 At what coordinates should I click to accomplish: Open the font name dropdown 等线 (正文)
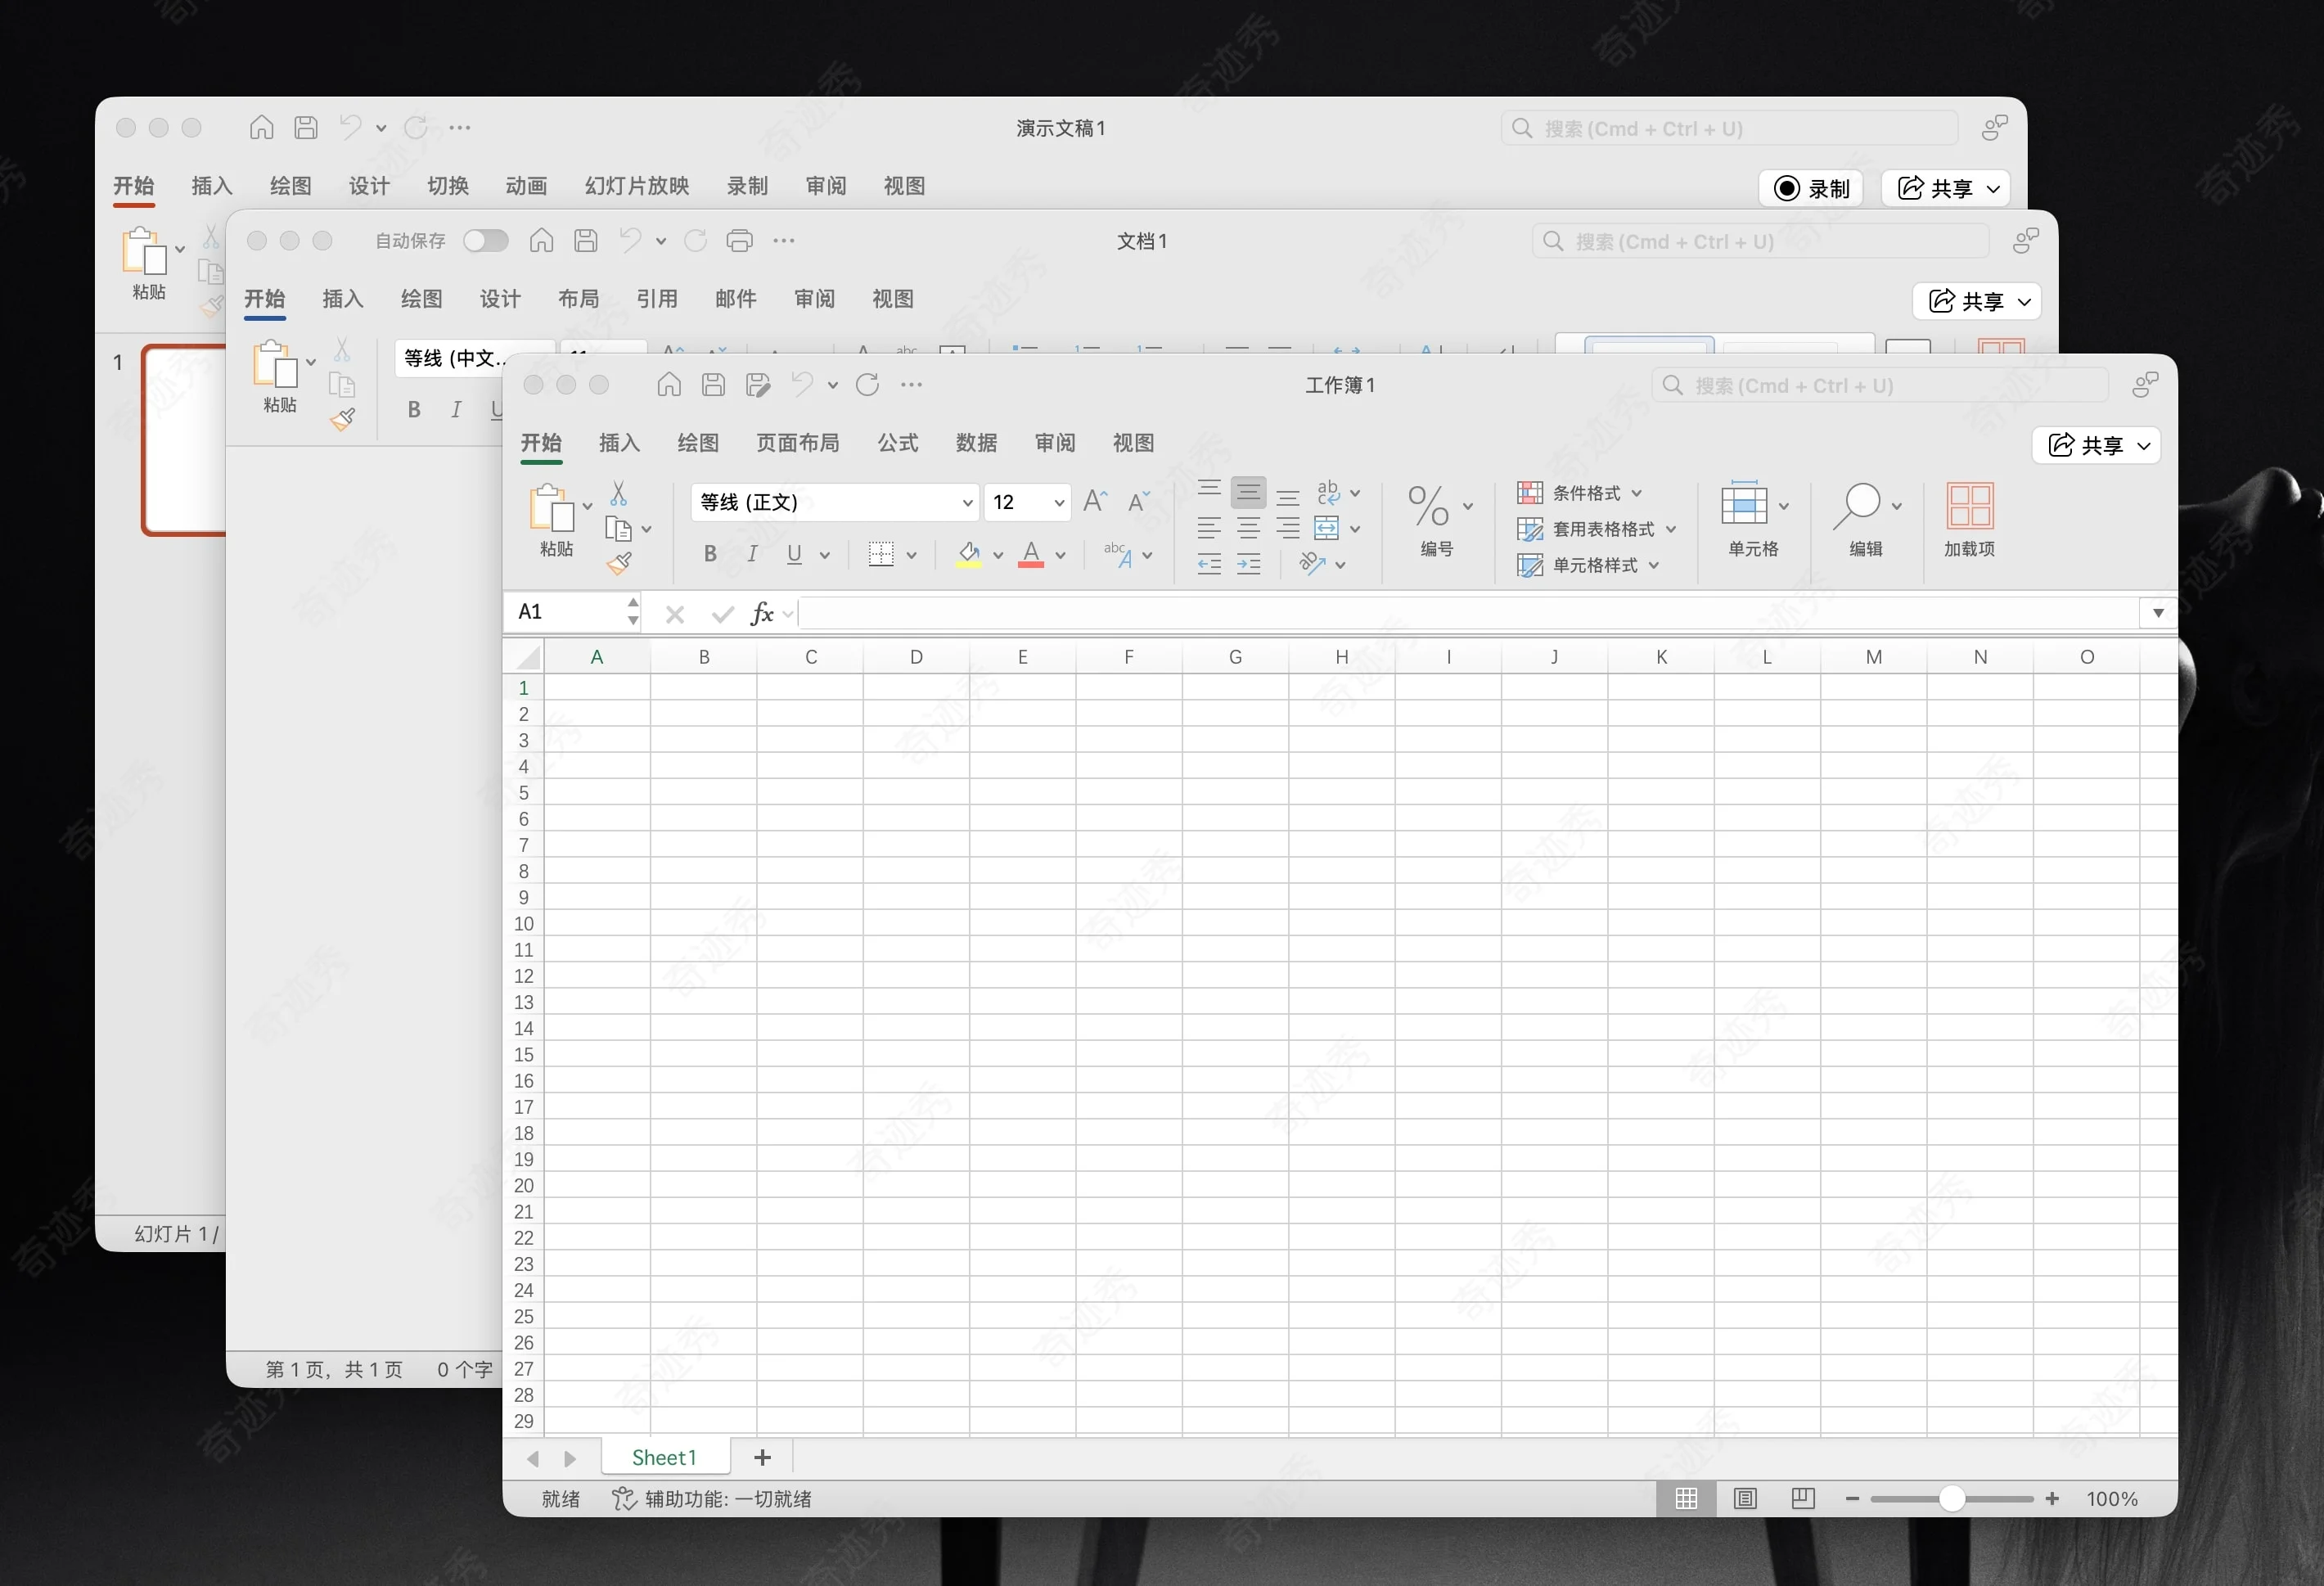coord(967,502)
